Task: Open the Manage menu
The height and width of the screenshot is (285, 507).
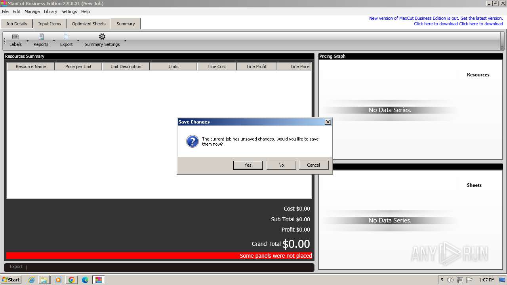Action: pyautogui.click(x=32, y=11)
